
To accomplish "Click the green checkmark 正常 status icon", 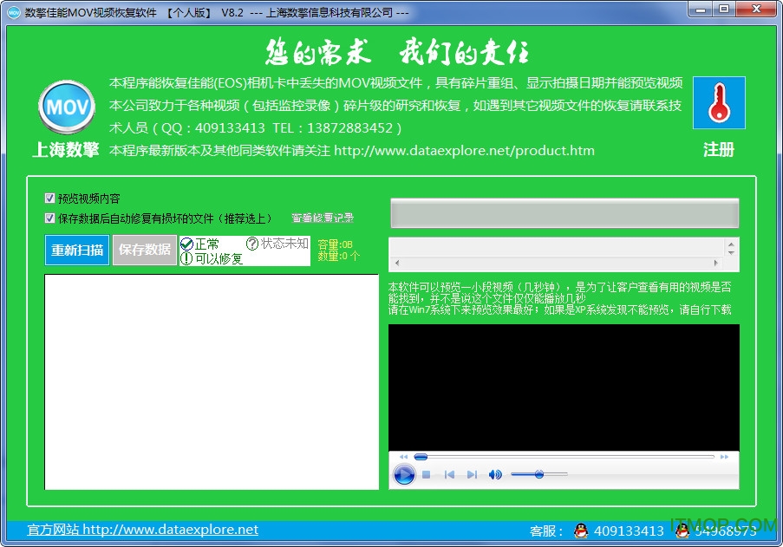I will click(188, 244).
